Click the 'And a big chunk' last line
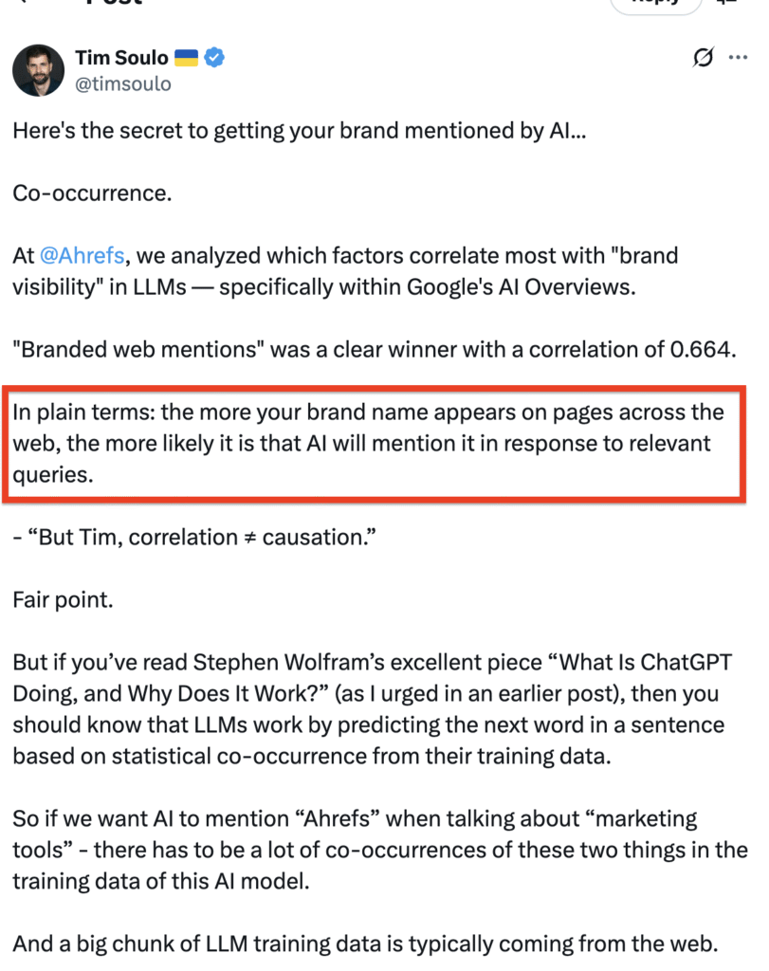Image resolution: width=769 pixels, height=971 pixels. 365,944
